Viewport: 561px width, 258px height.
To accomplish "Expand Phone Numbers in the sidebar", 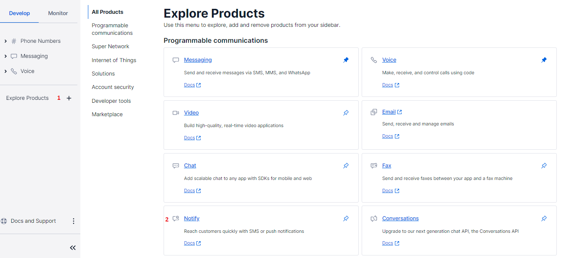I will [x=5, y=41].
